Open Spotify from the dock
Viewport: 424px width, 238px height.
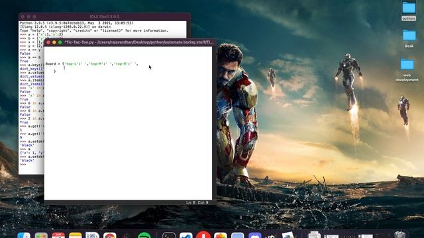[x=144, y=235]
